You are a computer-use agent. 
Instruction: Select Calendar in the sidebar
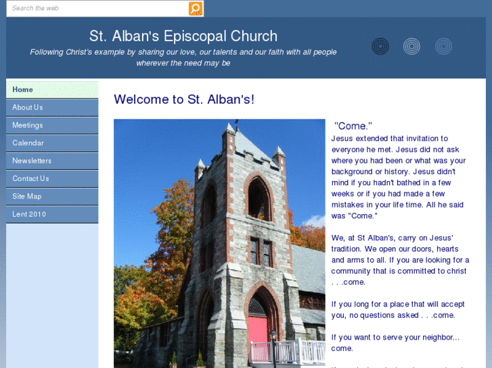coord(52,143)
